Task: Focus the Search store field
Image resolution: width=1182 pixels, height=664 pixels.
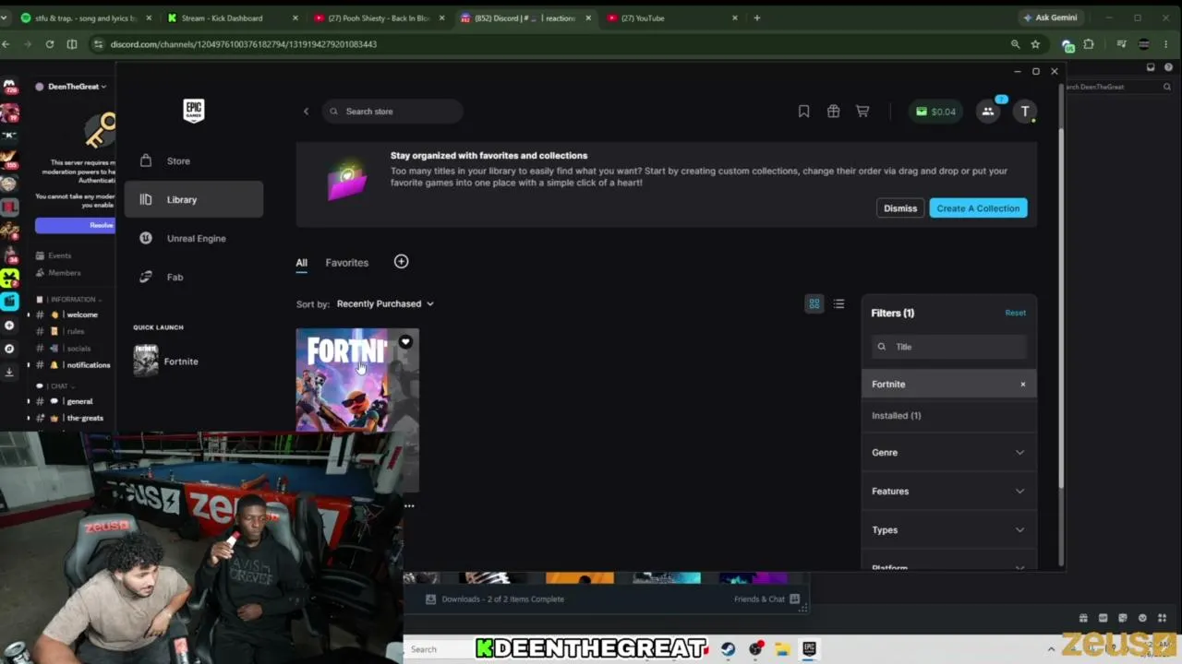Action: [x=392, y=112]
